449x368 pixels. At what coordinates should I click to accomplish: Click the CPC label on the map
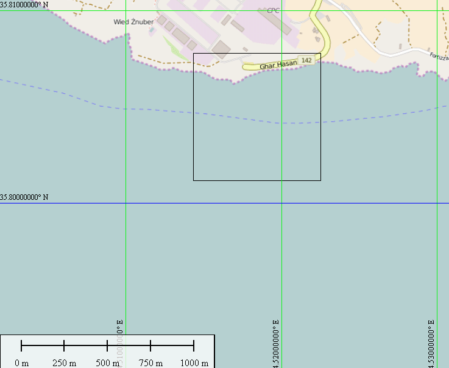coord(272,10)
